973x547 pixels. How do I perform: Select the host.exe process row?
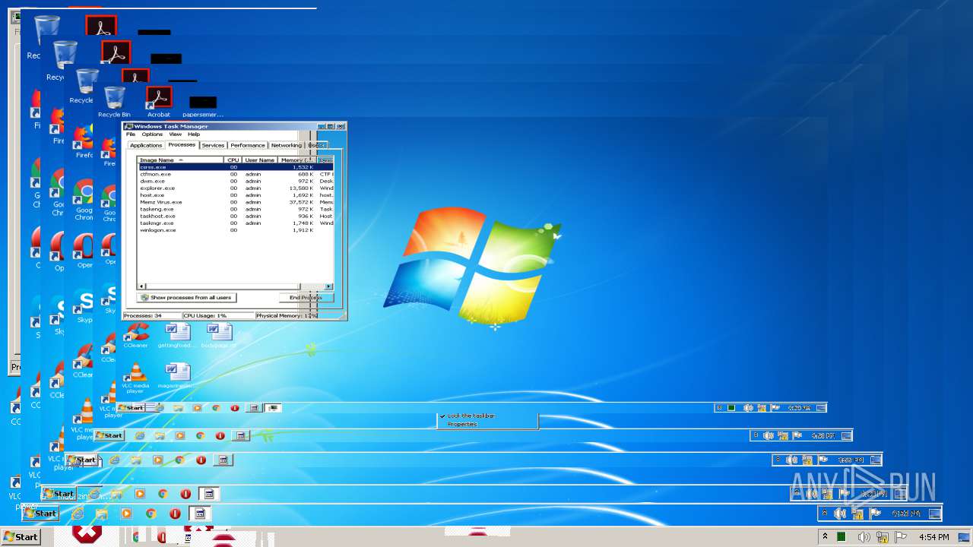click(x=235, y=195)
